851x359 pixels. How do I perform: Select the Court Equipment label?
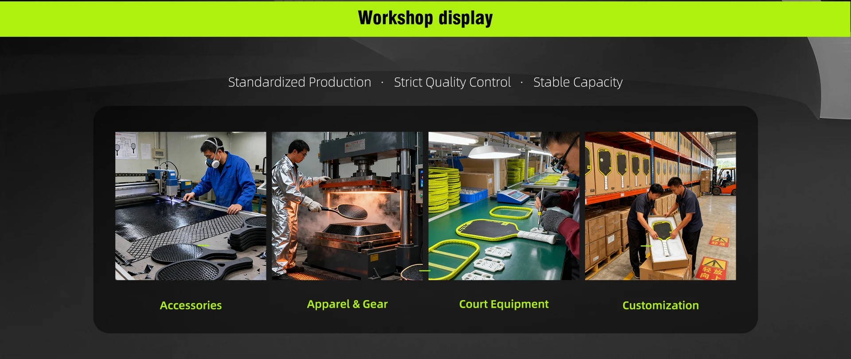(x=504, y=304)
